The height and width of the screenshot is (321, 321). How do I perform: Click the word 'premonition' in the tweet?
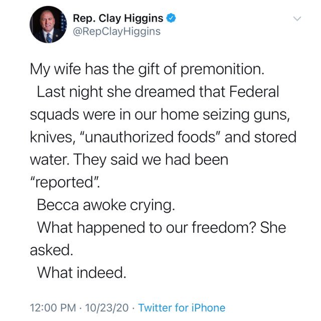pyautogui.click(x=221, y=69)
